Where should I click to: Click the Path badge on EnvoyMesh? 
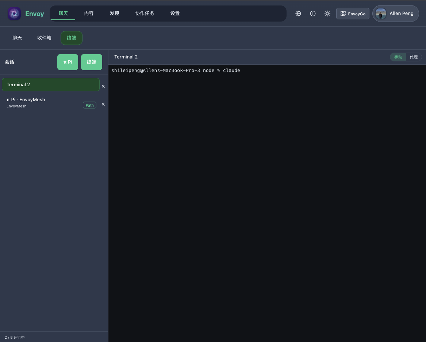tap(90, 105)
